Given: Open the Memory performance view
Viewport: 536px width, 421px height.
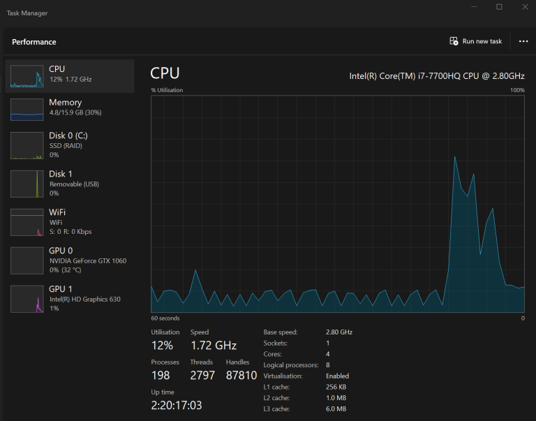Looking at the screenshot, I should click(x=65, y=103).
